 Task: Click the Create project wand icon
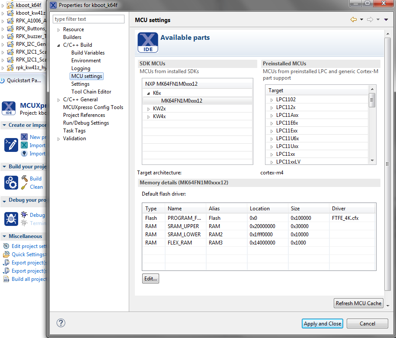pos(11,145)
